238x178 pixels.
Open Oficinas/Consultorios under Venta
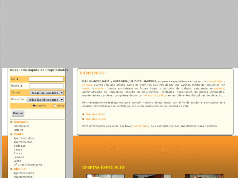[x=28, y=165]
